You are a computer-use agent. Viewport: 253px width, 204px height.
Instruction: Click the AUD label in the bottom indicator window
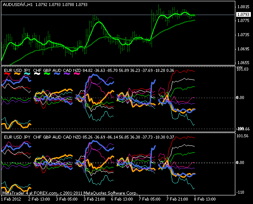57,137
